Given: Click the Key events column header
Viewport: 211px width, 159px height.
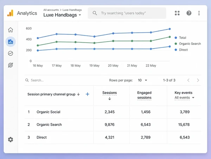Looking at the screenshot, I should point(184,93).
